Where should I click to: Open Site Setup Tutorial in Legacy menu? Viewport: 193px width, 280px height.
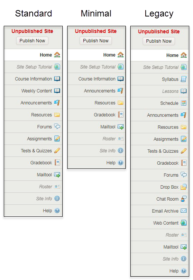click(x=160, y=67)
